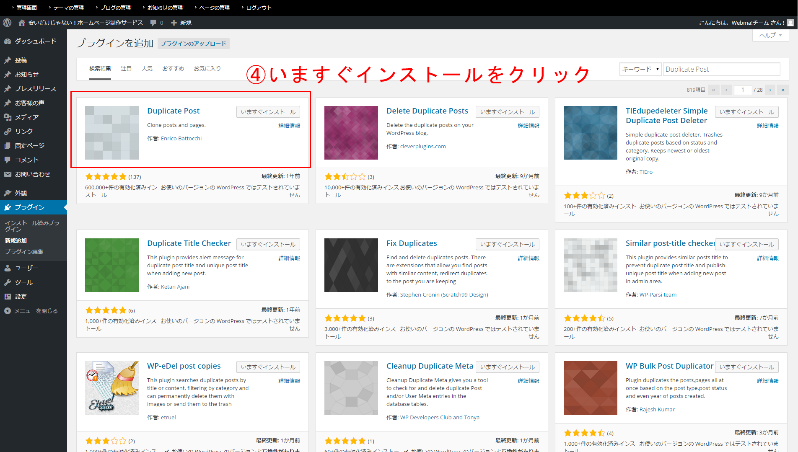Open ページの管理 in top menu
The height and width of the screenshot is (452, 798).
214,8
